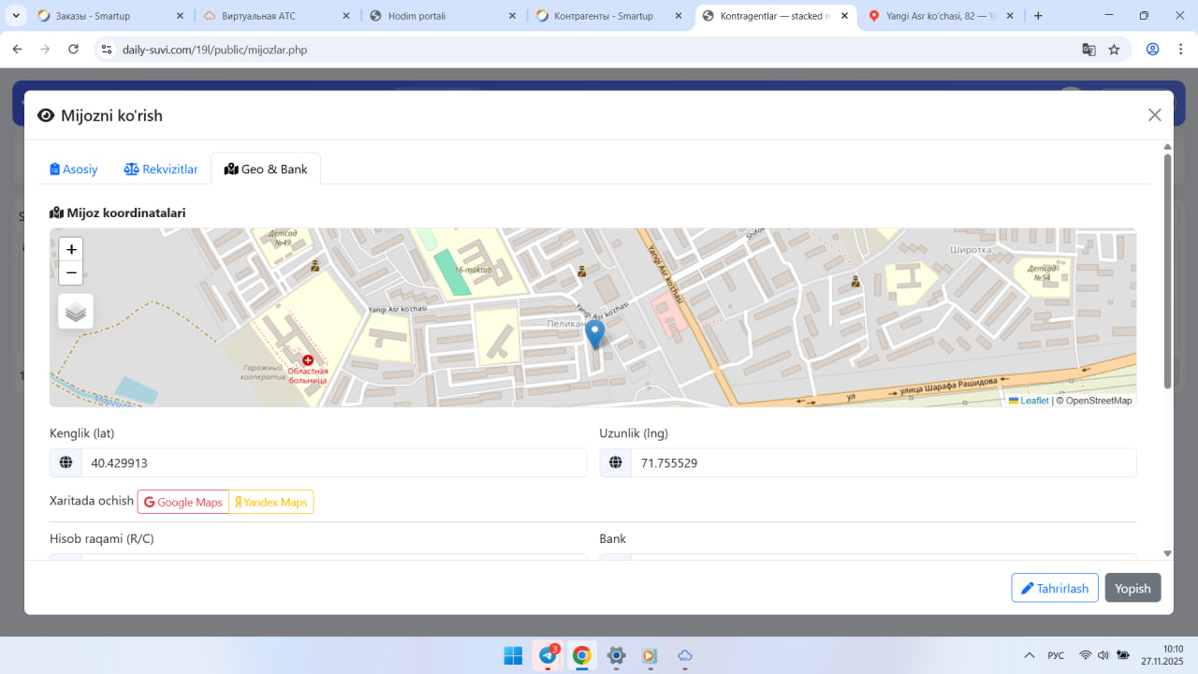This screenshot has width=1198, height=674.
Task: Open location in Google Maps
Action: click(x=183, y=503)
